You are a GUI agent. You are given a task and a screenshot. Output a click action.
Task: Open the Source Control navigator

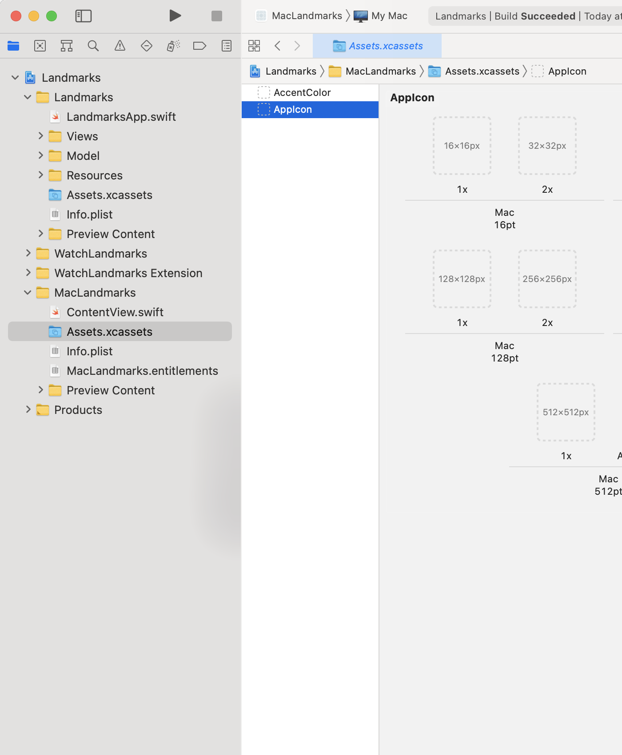pyautogui.click(x=40, y=46)
